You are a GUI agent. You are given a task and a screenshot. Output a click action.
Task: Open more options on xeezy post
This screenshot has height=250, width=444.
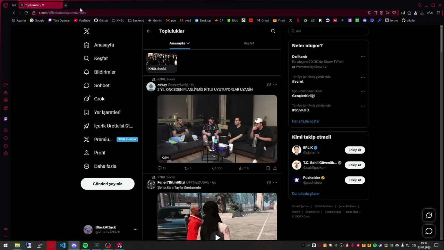coord(275,84)
